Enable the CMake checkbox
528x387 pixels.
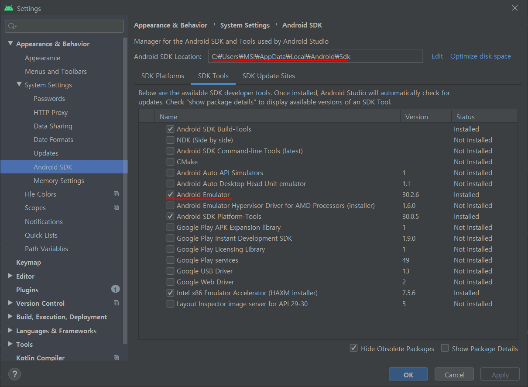170,162
